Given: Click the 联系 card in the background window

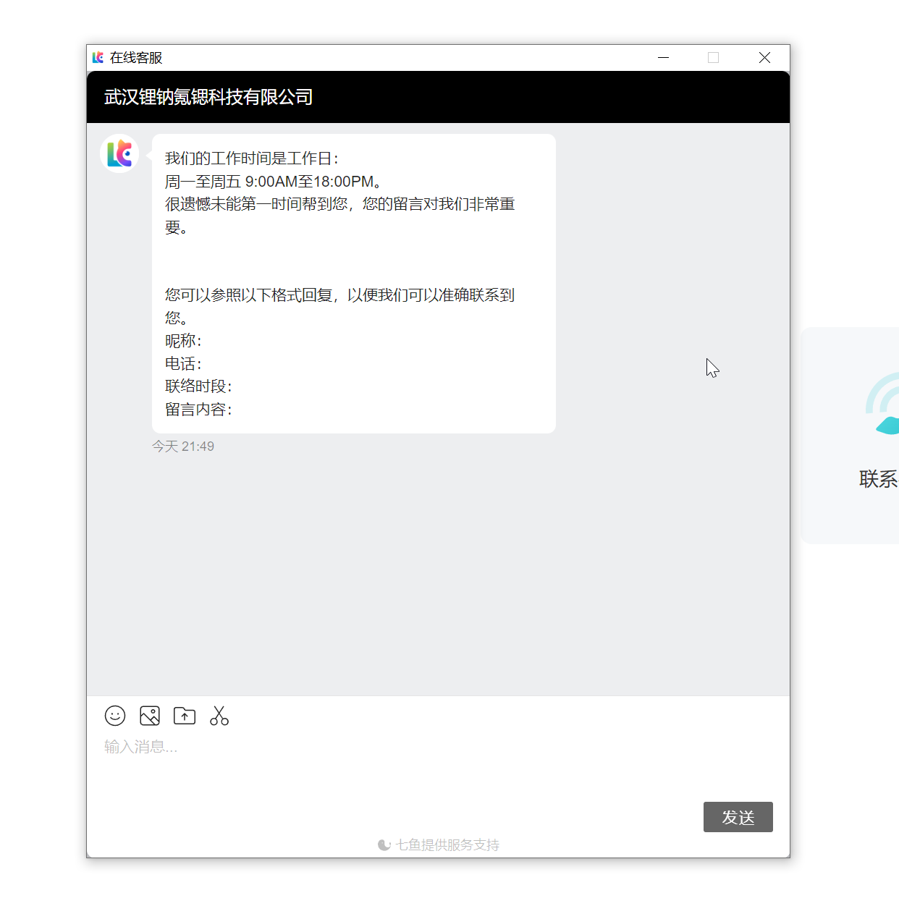Looking at the screenshot, I should (850, 435).
